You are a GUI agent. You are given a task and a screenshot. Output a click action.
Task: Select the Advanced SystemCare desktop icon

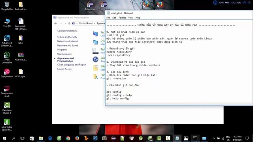(7, 41)
